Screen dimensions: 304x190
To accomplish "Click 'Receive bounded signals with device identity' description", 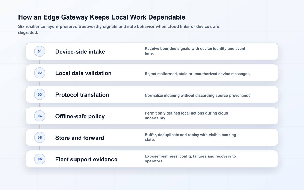I will coord(195,51).
